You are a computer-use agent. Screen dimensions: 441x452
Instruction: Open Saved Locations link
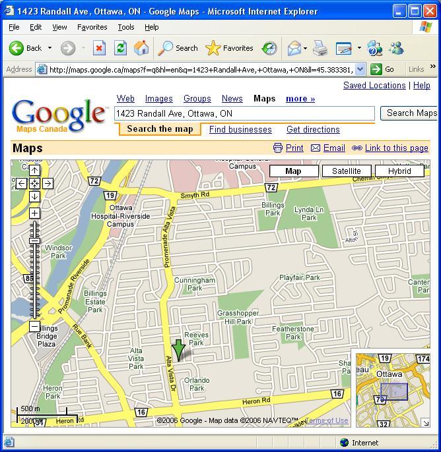point(374,86)
